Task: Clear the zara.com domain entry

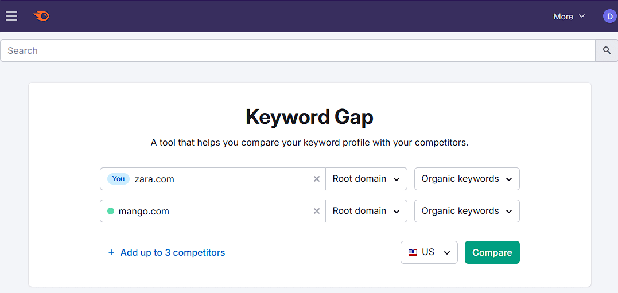Action: pos(317,179)
